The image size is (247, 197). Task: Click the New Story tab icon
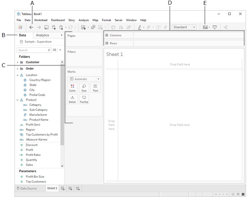click(78, 188)
